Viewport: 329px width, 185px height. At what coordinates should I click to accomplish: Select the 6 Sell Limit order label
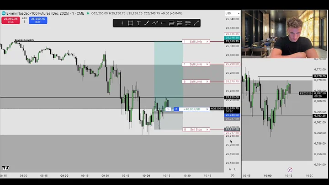[x=196, y=82]
